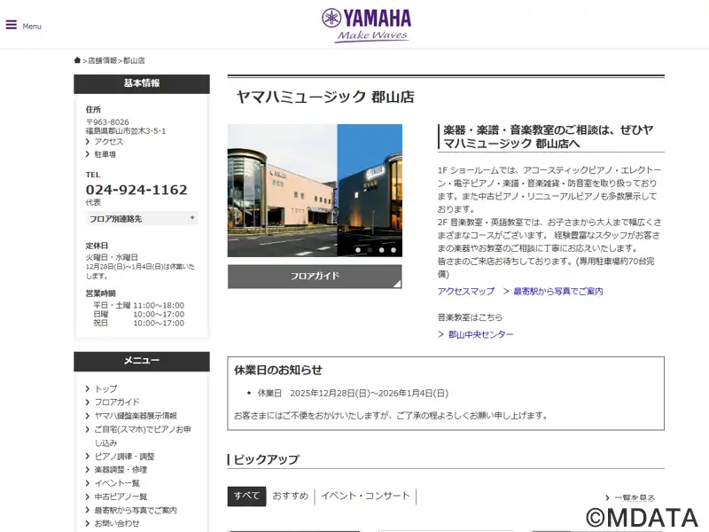Open 中古ピアノ一覧 in sidebar menu

121,497
